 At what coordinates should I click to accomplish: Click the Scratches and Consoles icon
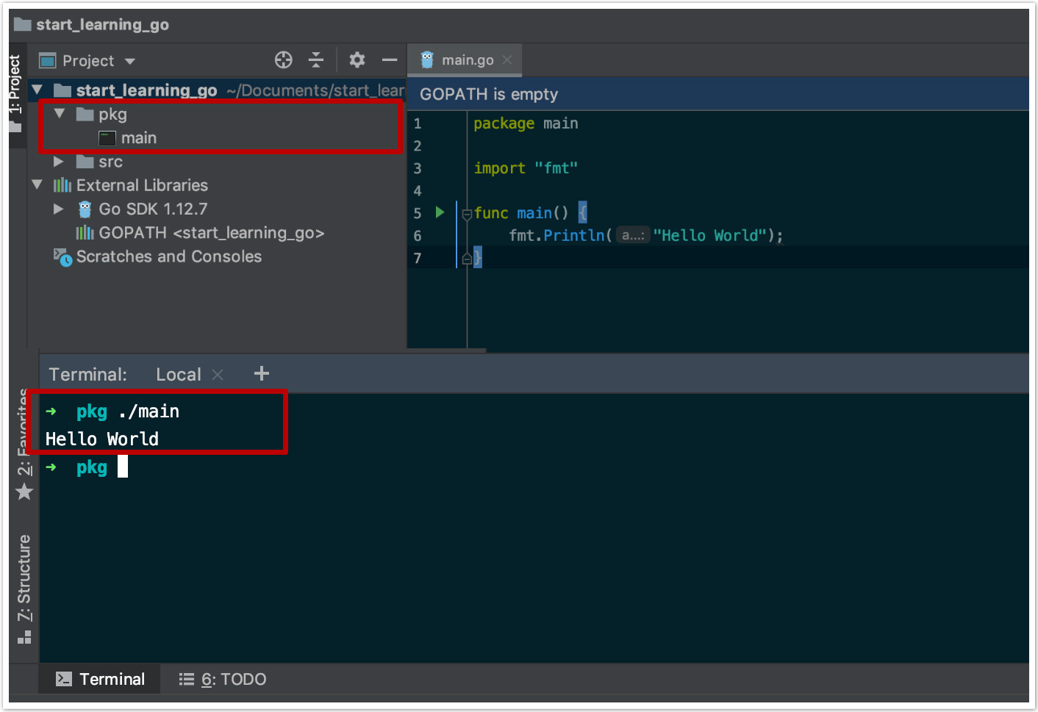(x=62, y=257)
